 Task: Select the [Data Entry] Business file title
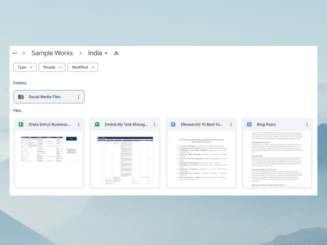pyautogui.click(x=50, y=124)
